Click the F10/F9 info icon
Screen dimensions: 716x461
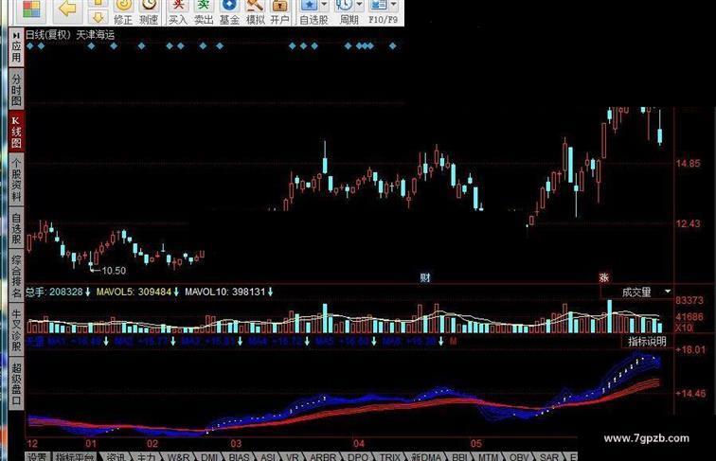pos(378,6)
